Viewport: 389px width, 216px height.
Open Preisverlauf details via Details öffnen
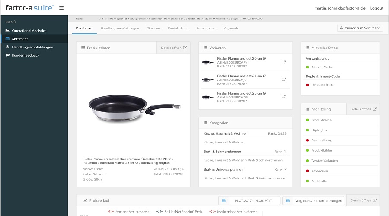pos(363,200)
